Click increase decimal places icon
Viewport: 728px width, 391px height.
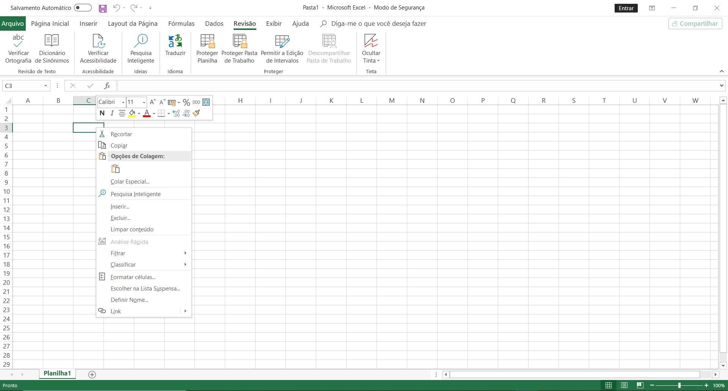coord(176,113)
